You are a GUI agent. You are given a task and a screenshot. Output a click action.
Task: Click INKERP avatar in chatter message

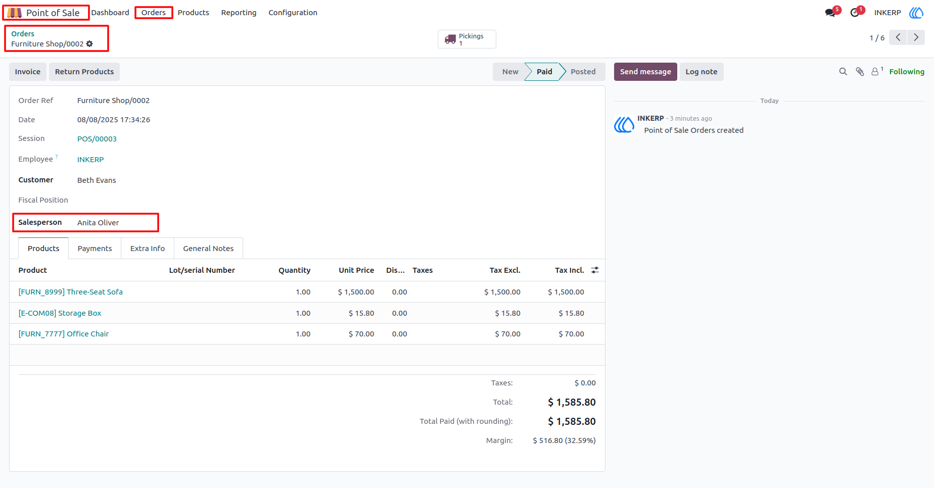pos(624,124)
